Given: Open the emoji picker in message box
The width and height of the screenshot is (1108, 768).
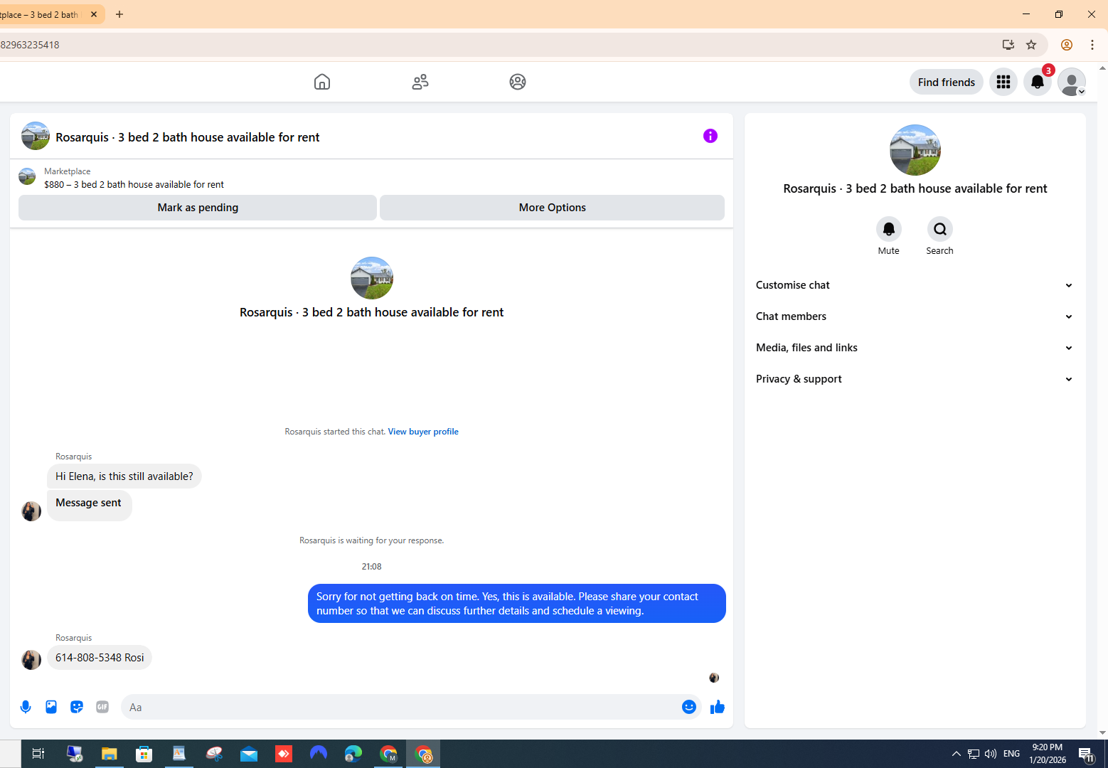Looking at the screenshot, I should (x=689, y=707).
